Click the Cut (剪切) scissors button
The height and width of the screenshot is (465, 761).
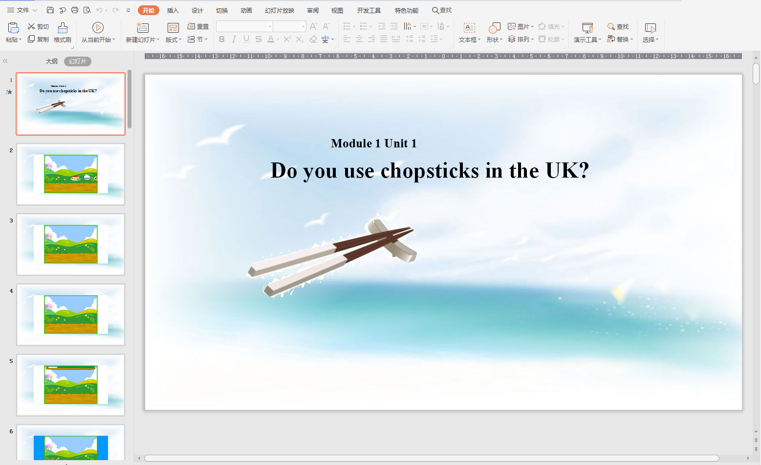tap(38, 26)
